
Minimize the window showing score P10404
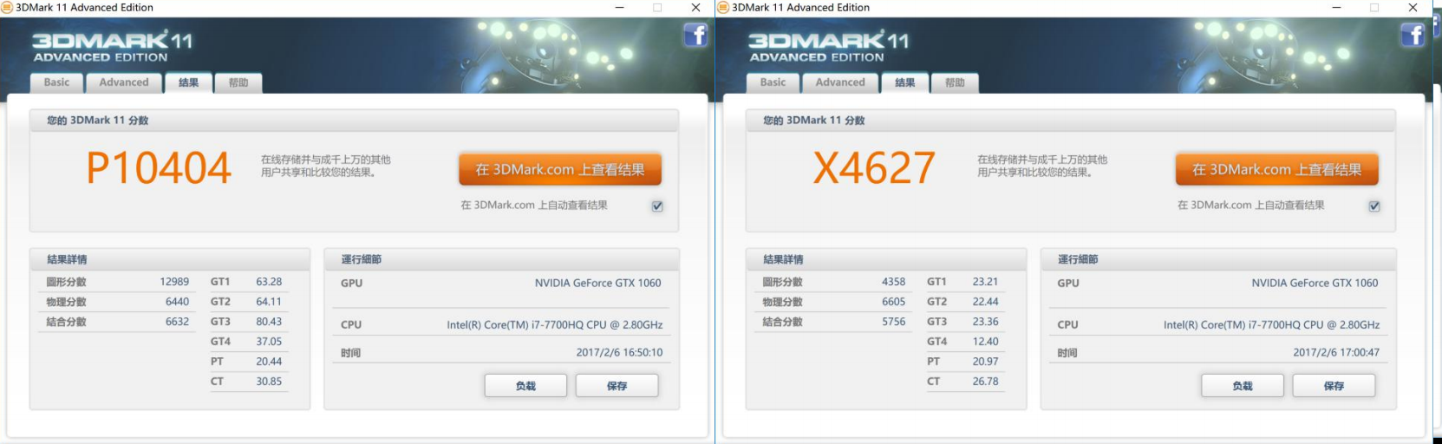(x=619, y=8)
